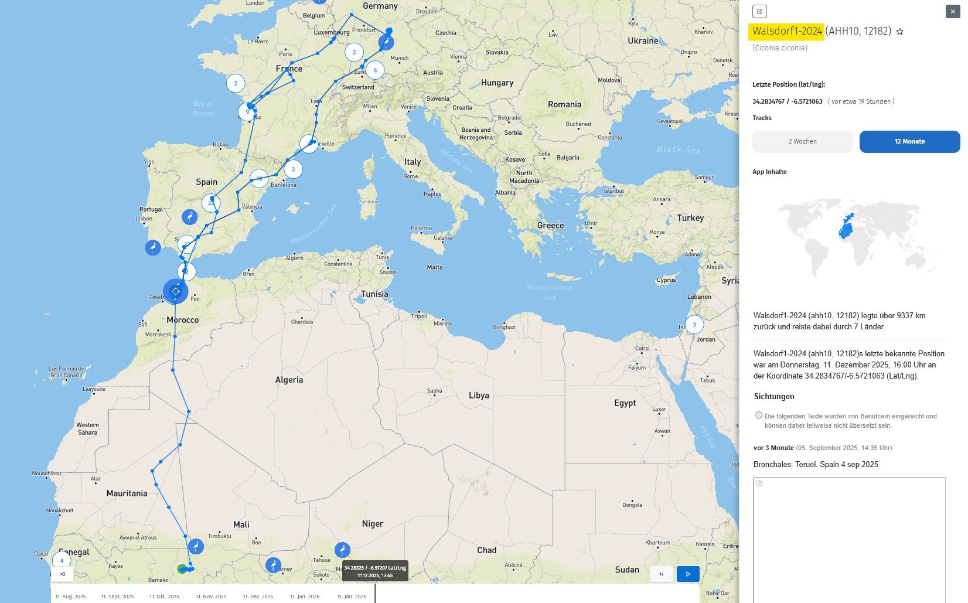Image resolution: width=968 pixels, height=603 pixels.
Task: Collapse the sidebar with the panel icon
Action: coord(759,11)
